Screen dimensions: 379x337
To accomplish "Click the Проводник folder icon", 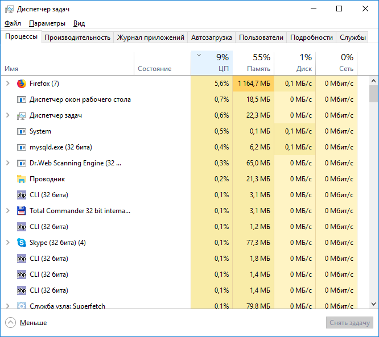I will (x=22, y=179).
